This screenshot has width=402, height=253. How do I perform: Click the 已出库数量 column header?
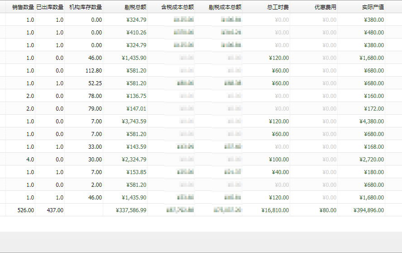click(x=50, y=7)
